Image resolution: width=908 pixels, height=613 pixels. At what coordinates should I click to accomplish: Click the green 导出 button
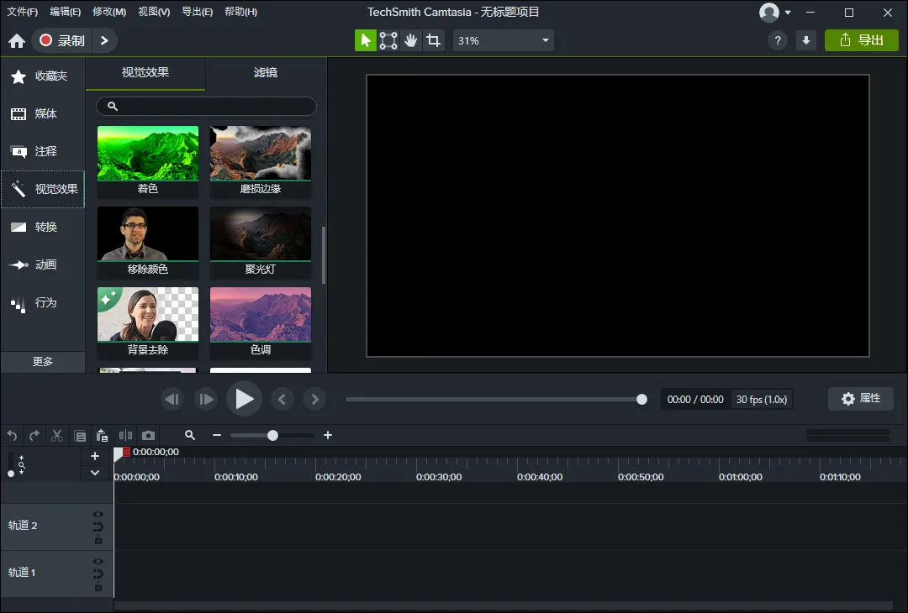click(862, 40)
